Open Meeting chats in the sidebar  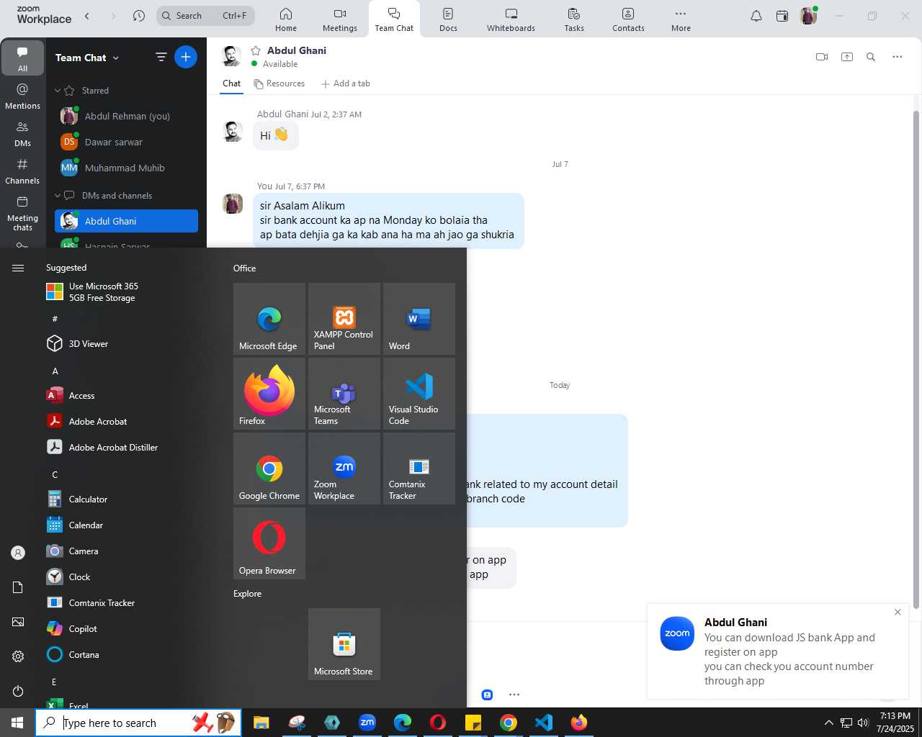click(22, 213)
